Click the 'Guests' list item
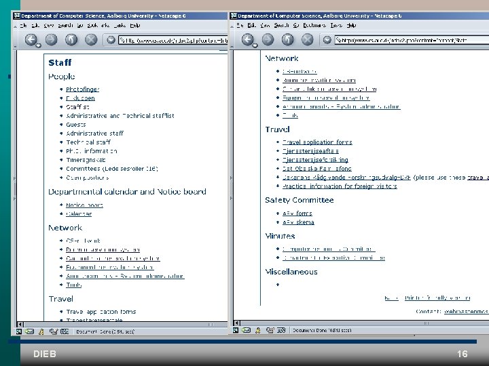 (x=76, y=125)
